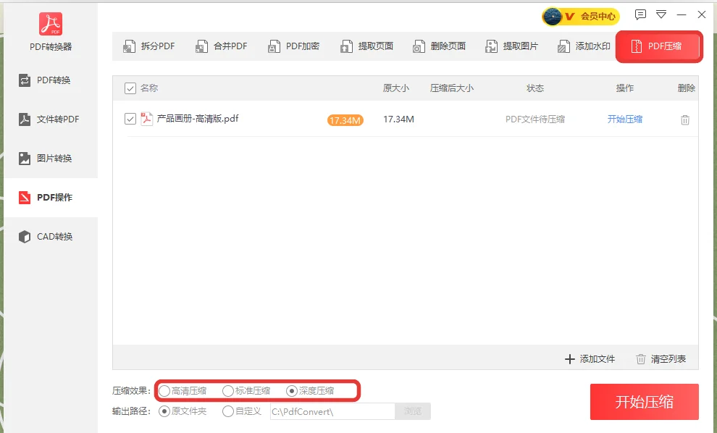This screenshot has height=433, width=717.
Task: Switch to the 提取页面 tab
Action: (366, 46)
